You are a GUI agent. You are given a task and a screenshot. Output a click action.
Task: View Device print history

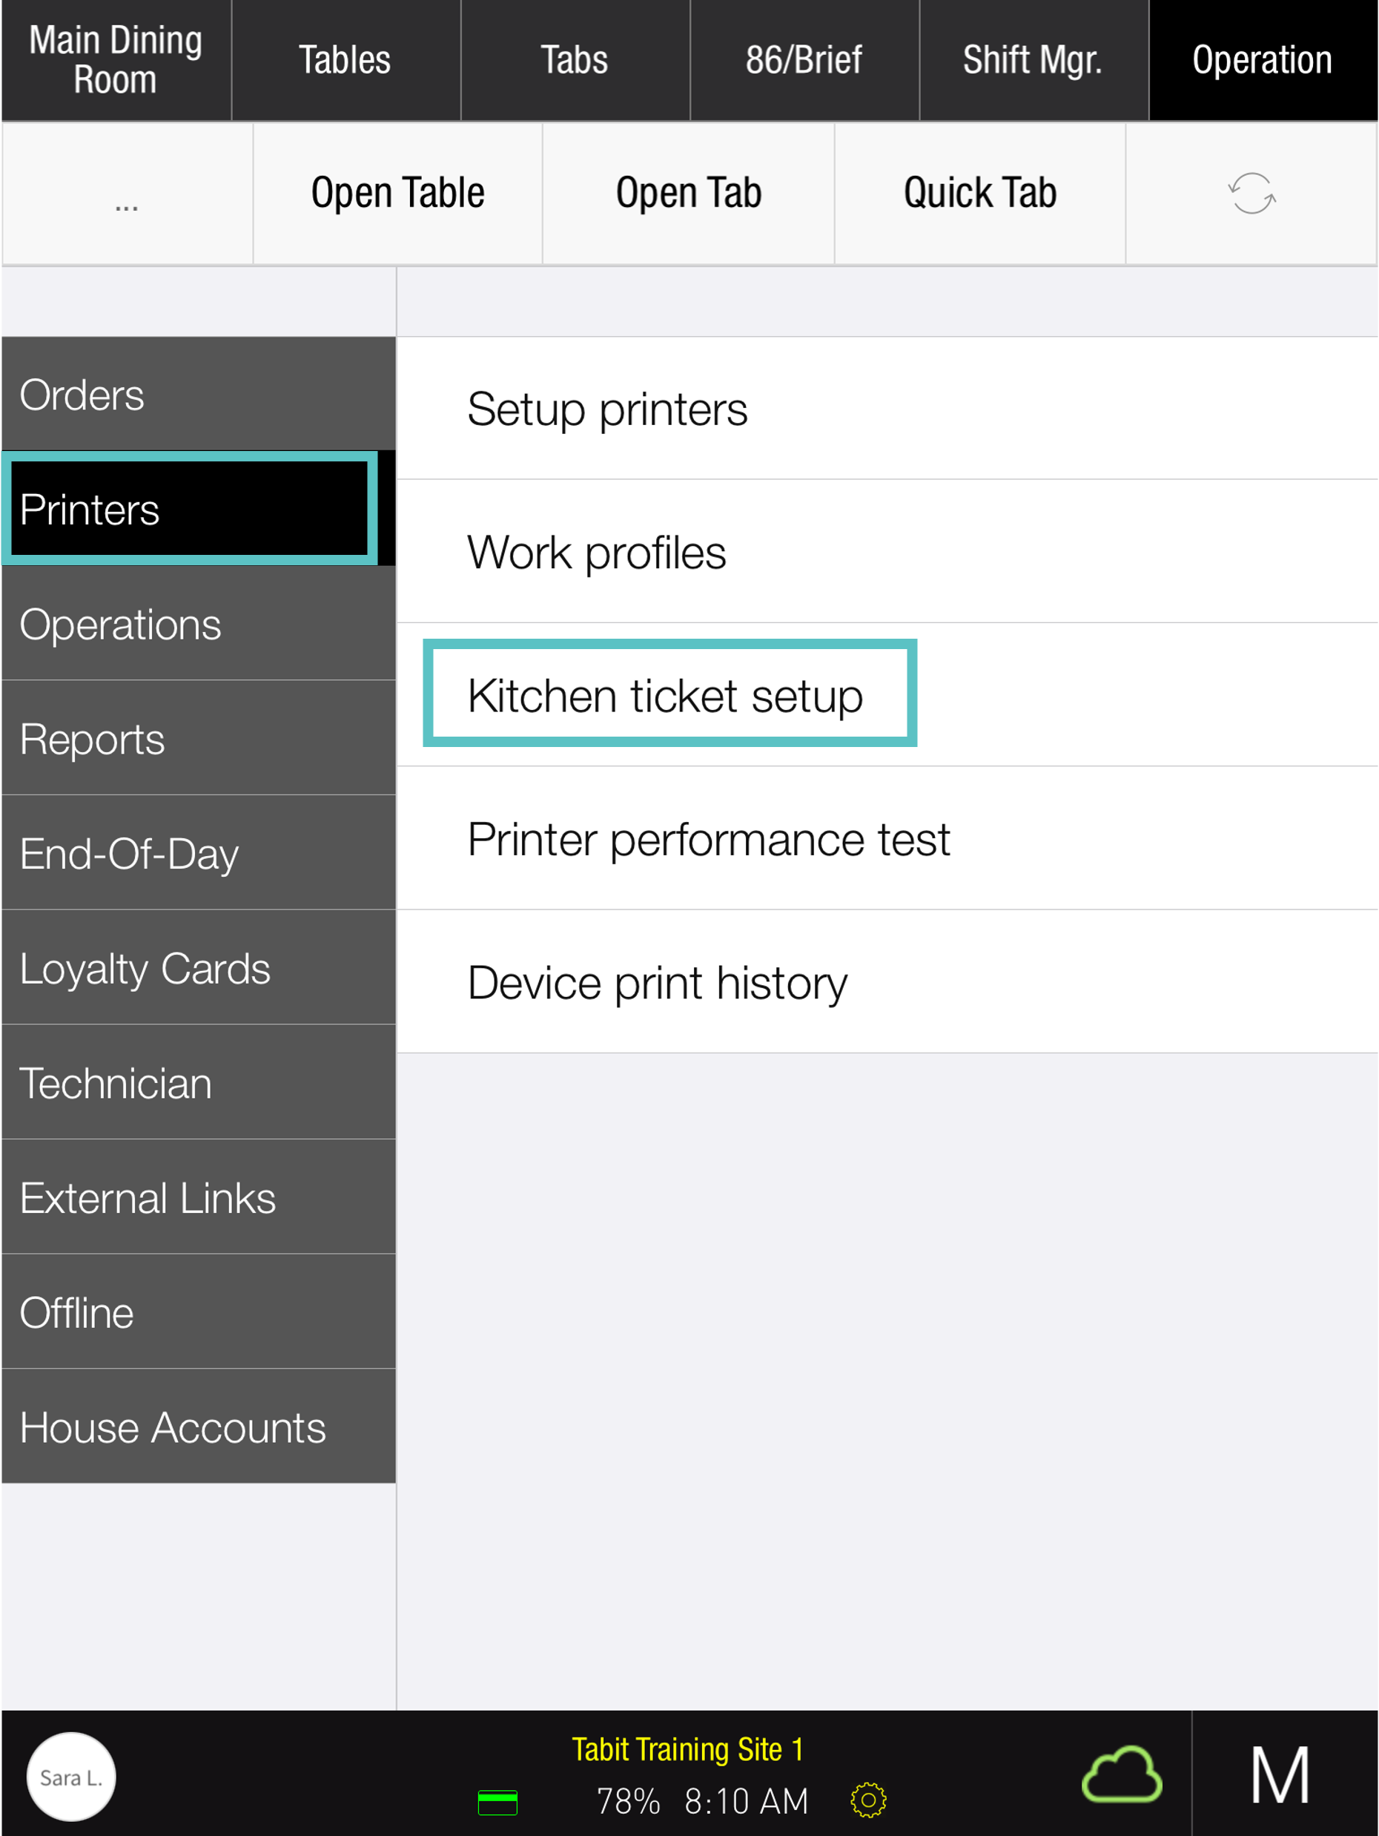tap(657, 982)
